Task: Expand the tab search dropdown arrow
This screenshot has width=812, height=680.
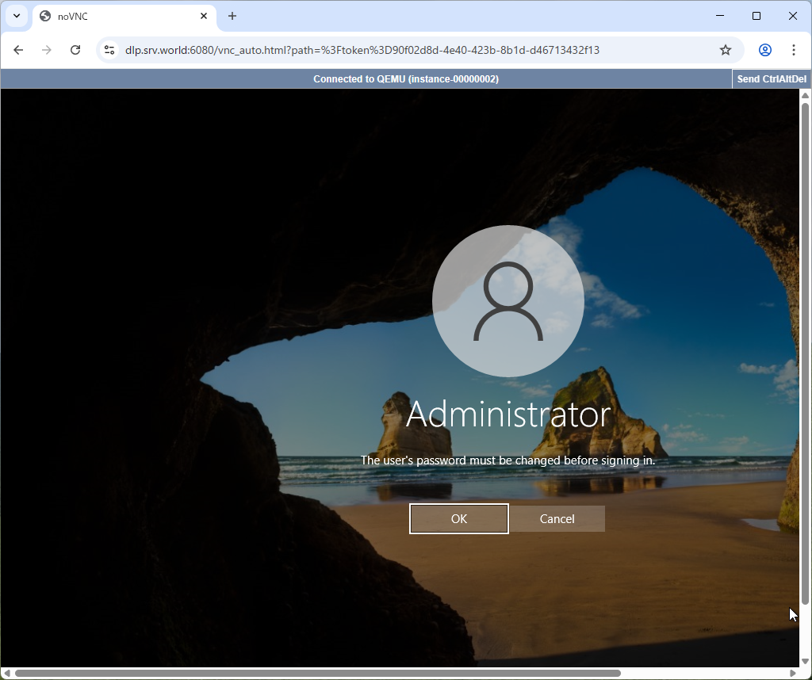Action: (x=17, y=16)
